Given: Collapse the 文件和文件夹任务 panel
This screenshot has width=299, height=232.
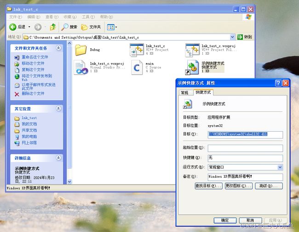Looking at the screenshot, I should point(58,48).
